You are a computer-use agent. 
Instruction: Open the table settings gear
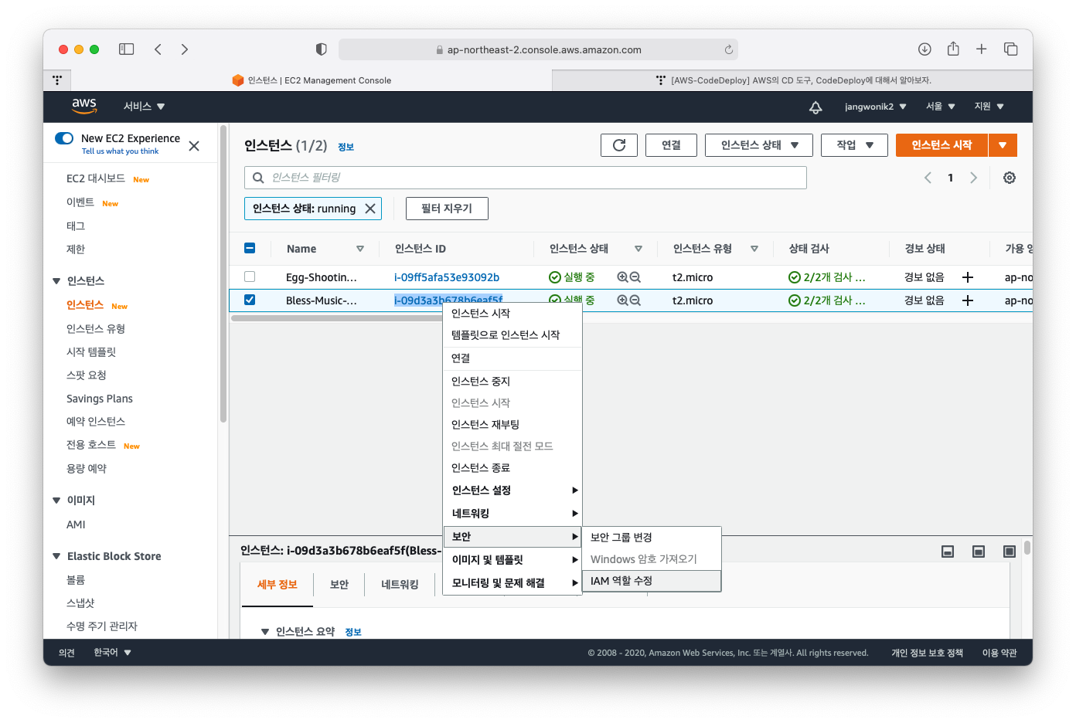[1010, 178]
